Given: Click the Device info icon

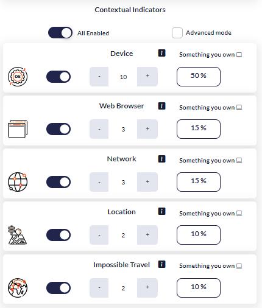Looking at the screenshot, I should (161, 53).
